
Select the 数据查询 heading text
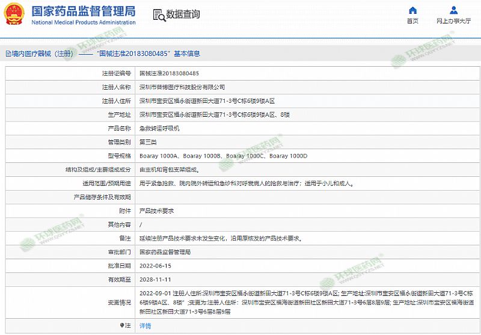183,14
